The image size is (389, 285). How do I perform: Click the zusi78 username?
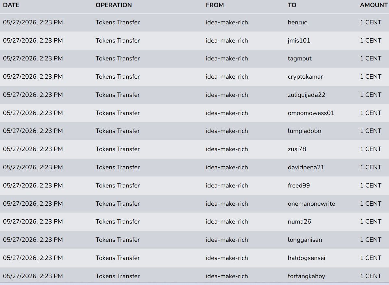click(297, 149)
